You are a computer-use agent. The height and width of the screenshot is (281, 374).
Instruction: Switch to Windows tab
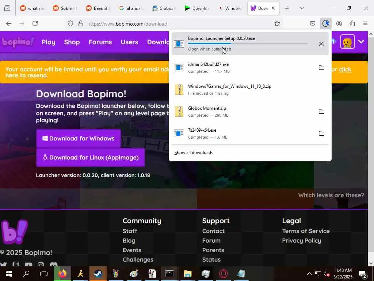230,8
